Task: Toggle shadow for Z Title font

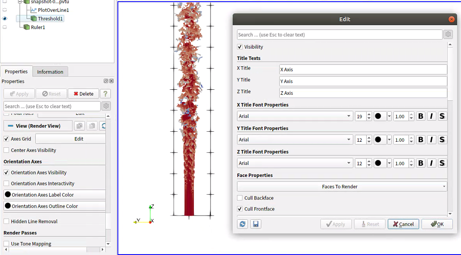Action: (x=442, y=164)
